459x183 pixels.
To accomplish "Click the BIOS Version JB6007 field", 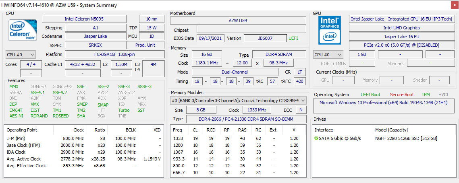I will 265,38.
